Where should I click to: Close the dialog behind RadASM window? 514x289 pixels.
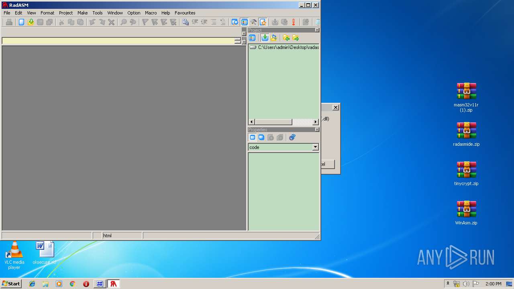336,108
